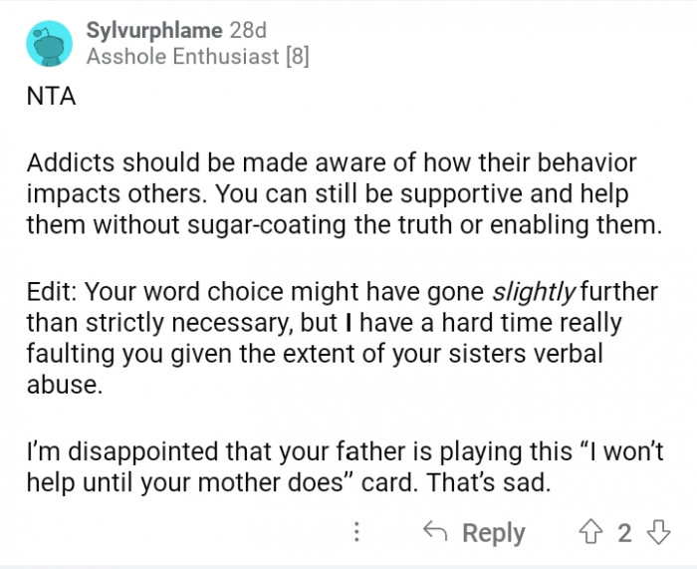Click the "NTA" verdict text
The width and height of the screenshot is (697, 569).
pyautogui.click(x=51, y=98)
